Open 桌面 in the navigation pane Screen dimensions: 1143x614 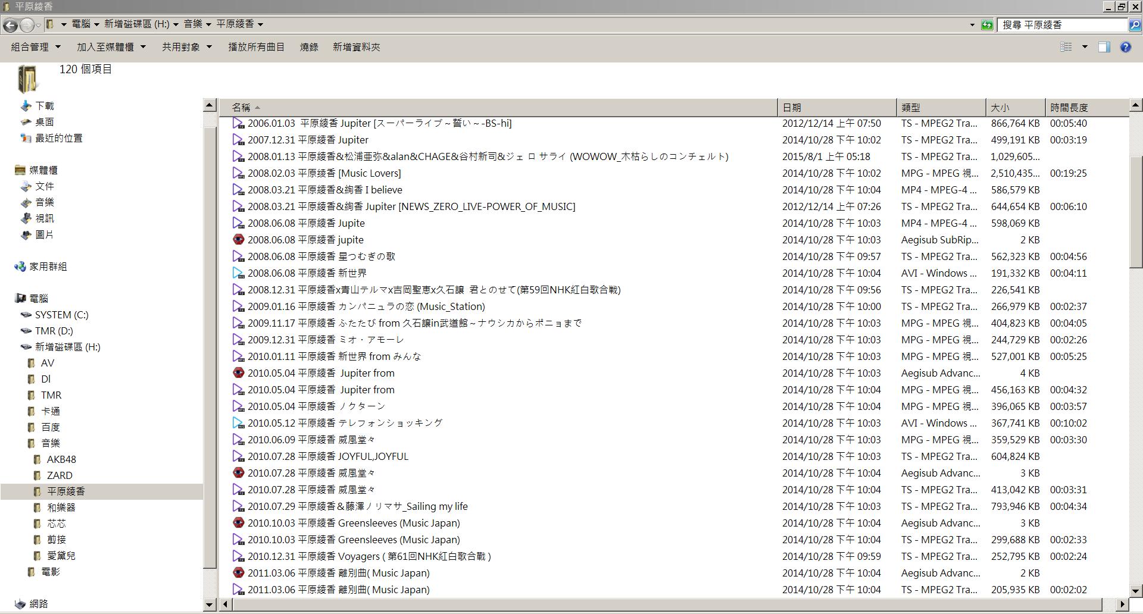[x=44, y=122]
